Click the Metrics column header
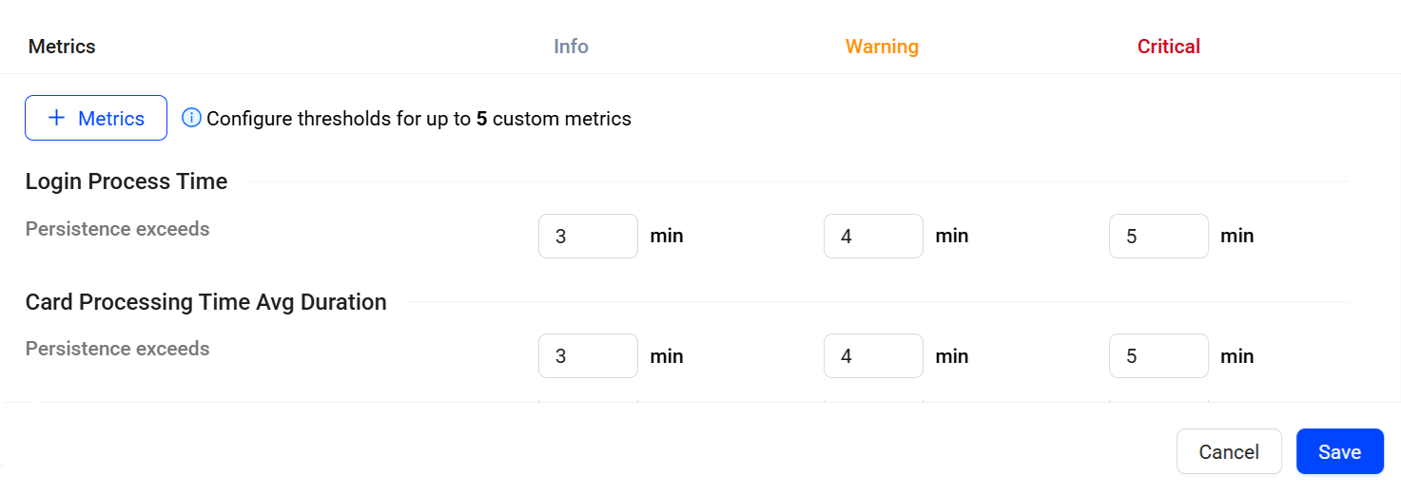This screenshot has width=1401, height=495. coord(62,46)
